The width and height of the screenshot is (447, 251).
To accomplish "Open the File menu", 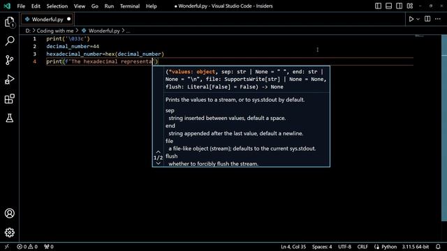I will (21, 6).
